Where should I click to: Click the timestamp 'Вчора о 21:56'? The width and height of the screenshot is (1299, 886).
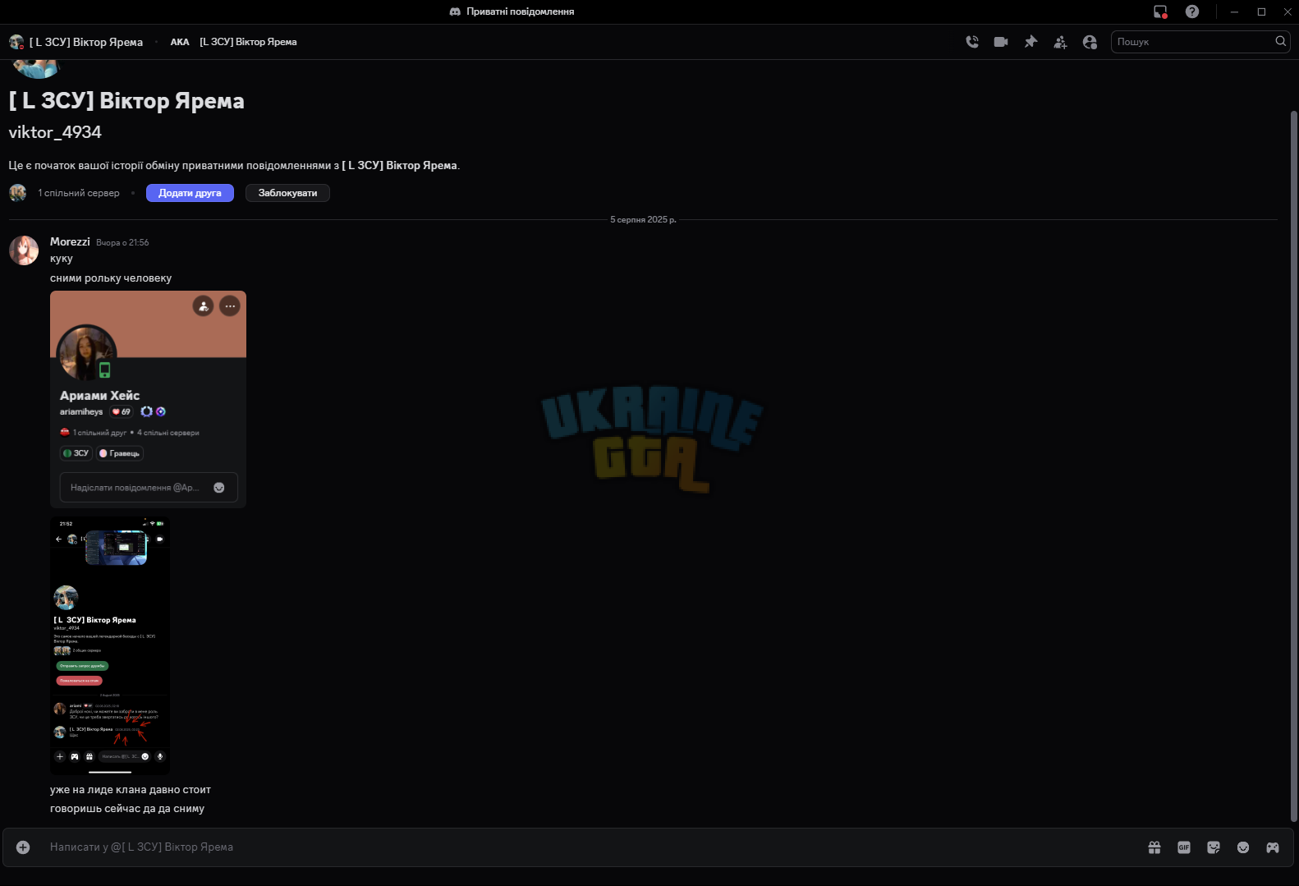(x=122, y=243)
